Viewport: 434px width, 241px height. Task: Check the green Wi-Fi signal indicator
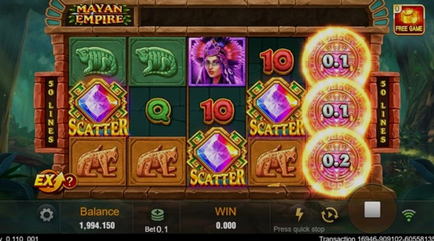[409, 215]
